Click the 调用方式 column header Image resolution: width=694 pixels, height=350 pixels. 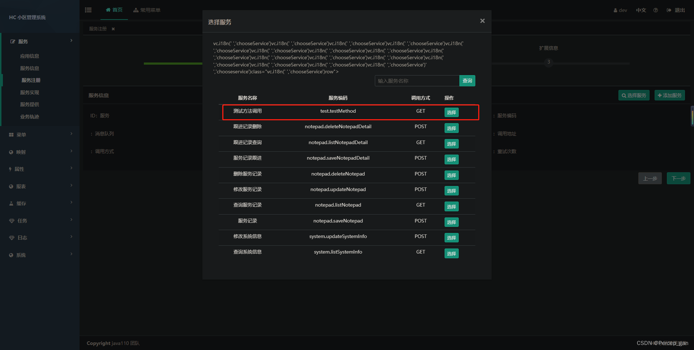(x=421, y=98)
